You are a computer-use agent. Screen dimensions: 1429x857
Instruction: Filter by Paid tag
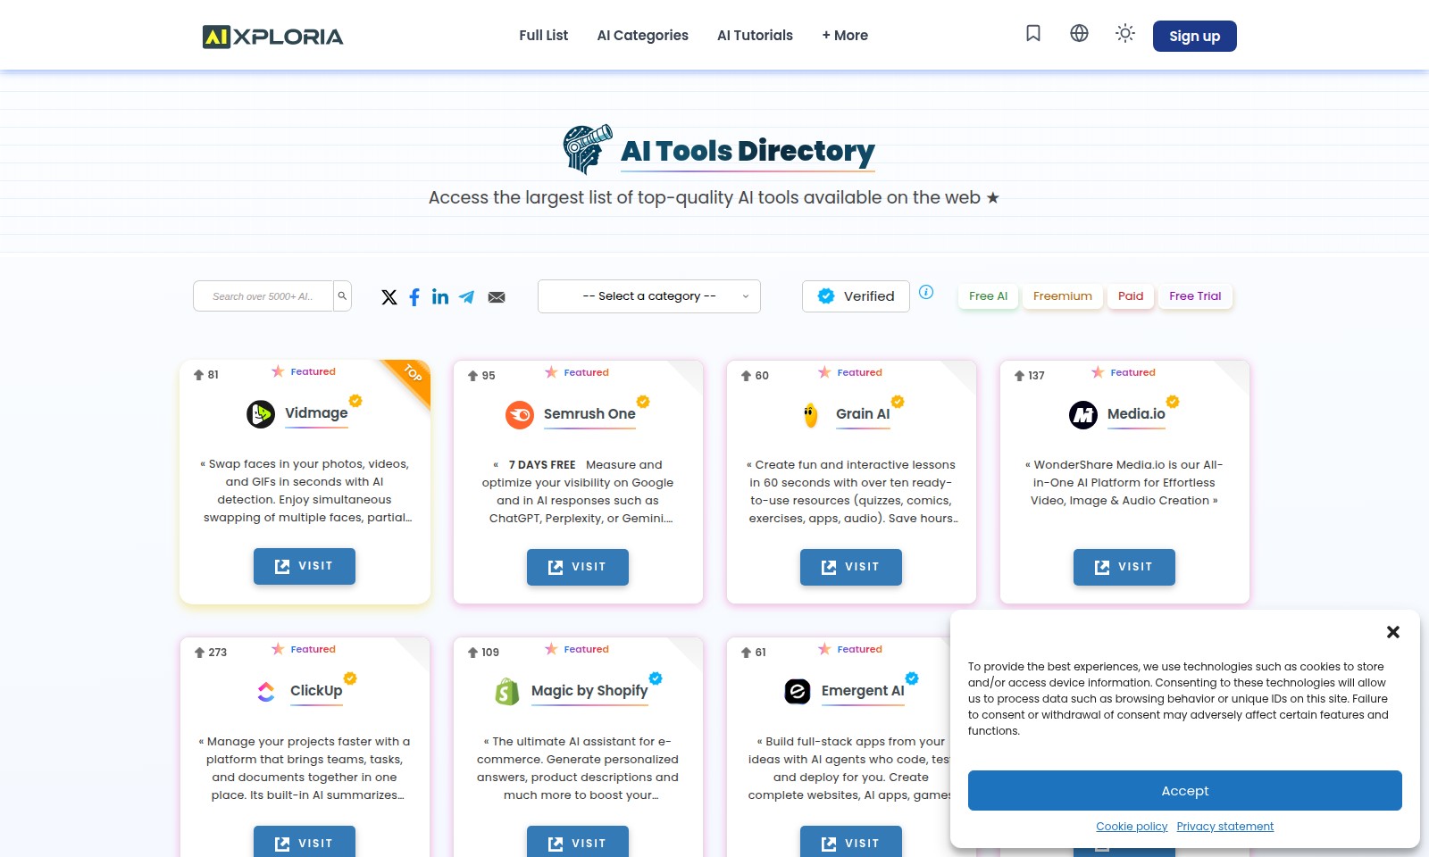coord(1131,296)
